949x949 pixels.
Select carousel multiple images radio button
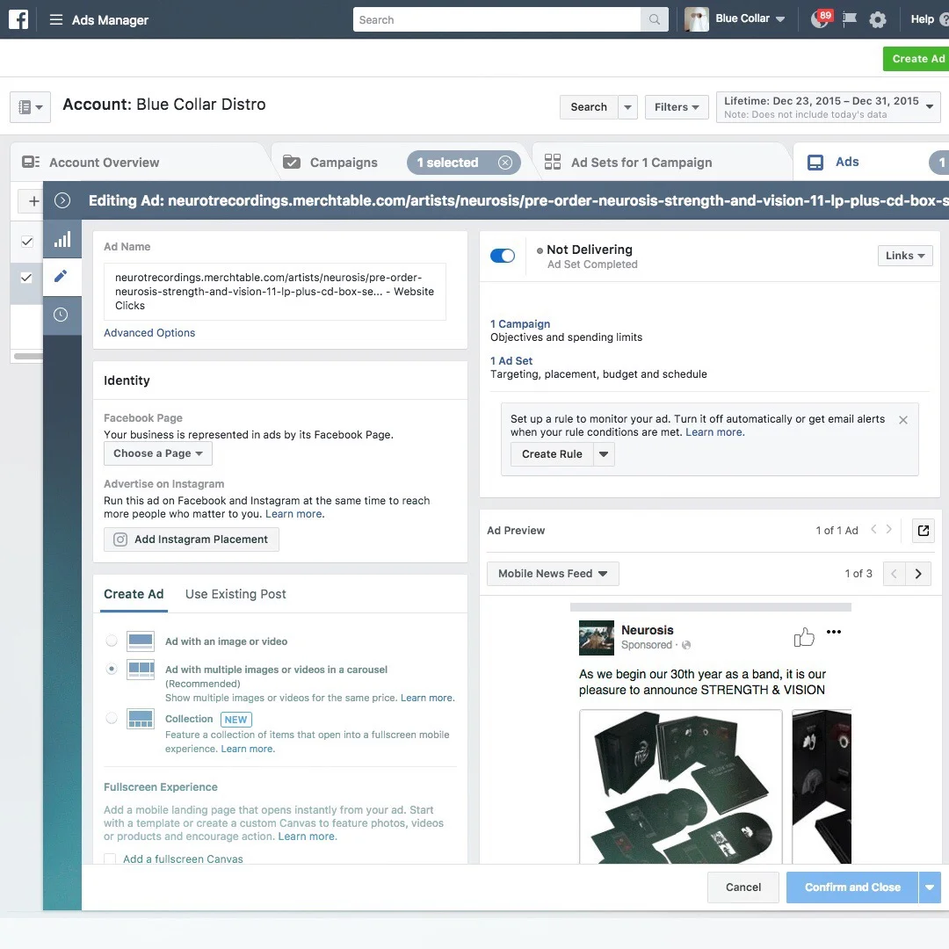click(112, 669)
